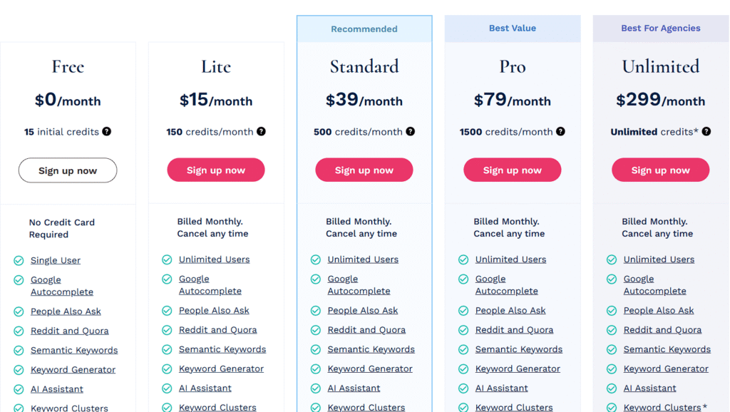Viewport: 730px width, 412px height.
Task: Click Keyword Clusters link under Unlimited plan
Action: tap(662, 407)
